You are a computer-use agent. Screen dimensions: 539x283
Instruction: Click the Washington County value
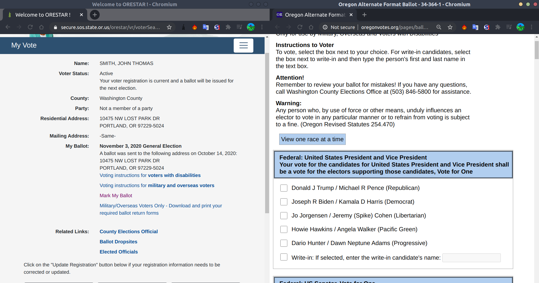coord(121,98)
